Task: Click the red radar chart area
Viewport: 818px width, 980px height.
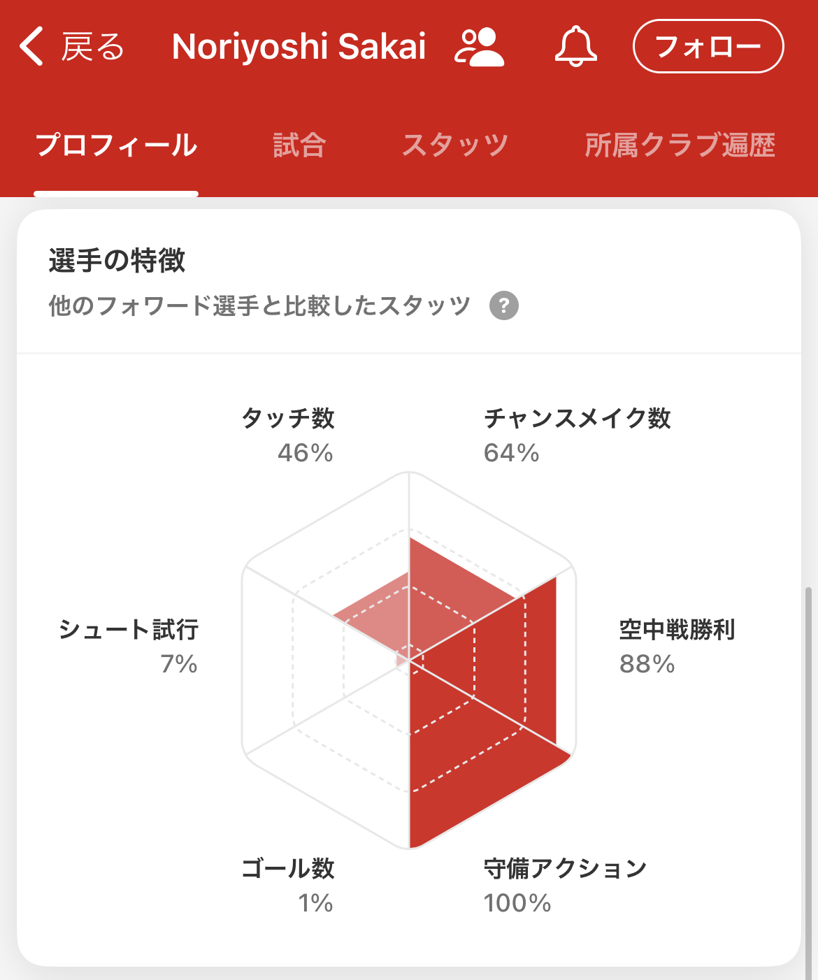Action: 482,692
